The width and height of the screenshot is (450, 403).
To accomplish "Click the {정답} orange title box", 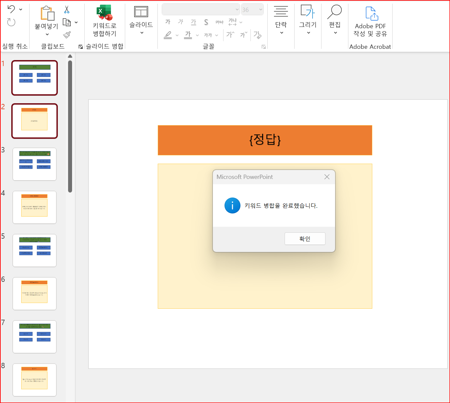I will tap(265, 140).
